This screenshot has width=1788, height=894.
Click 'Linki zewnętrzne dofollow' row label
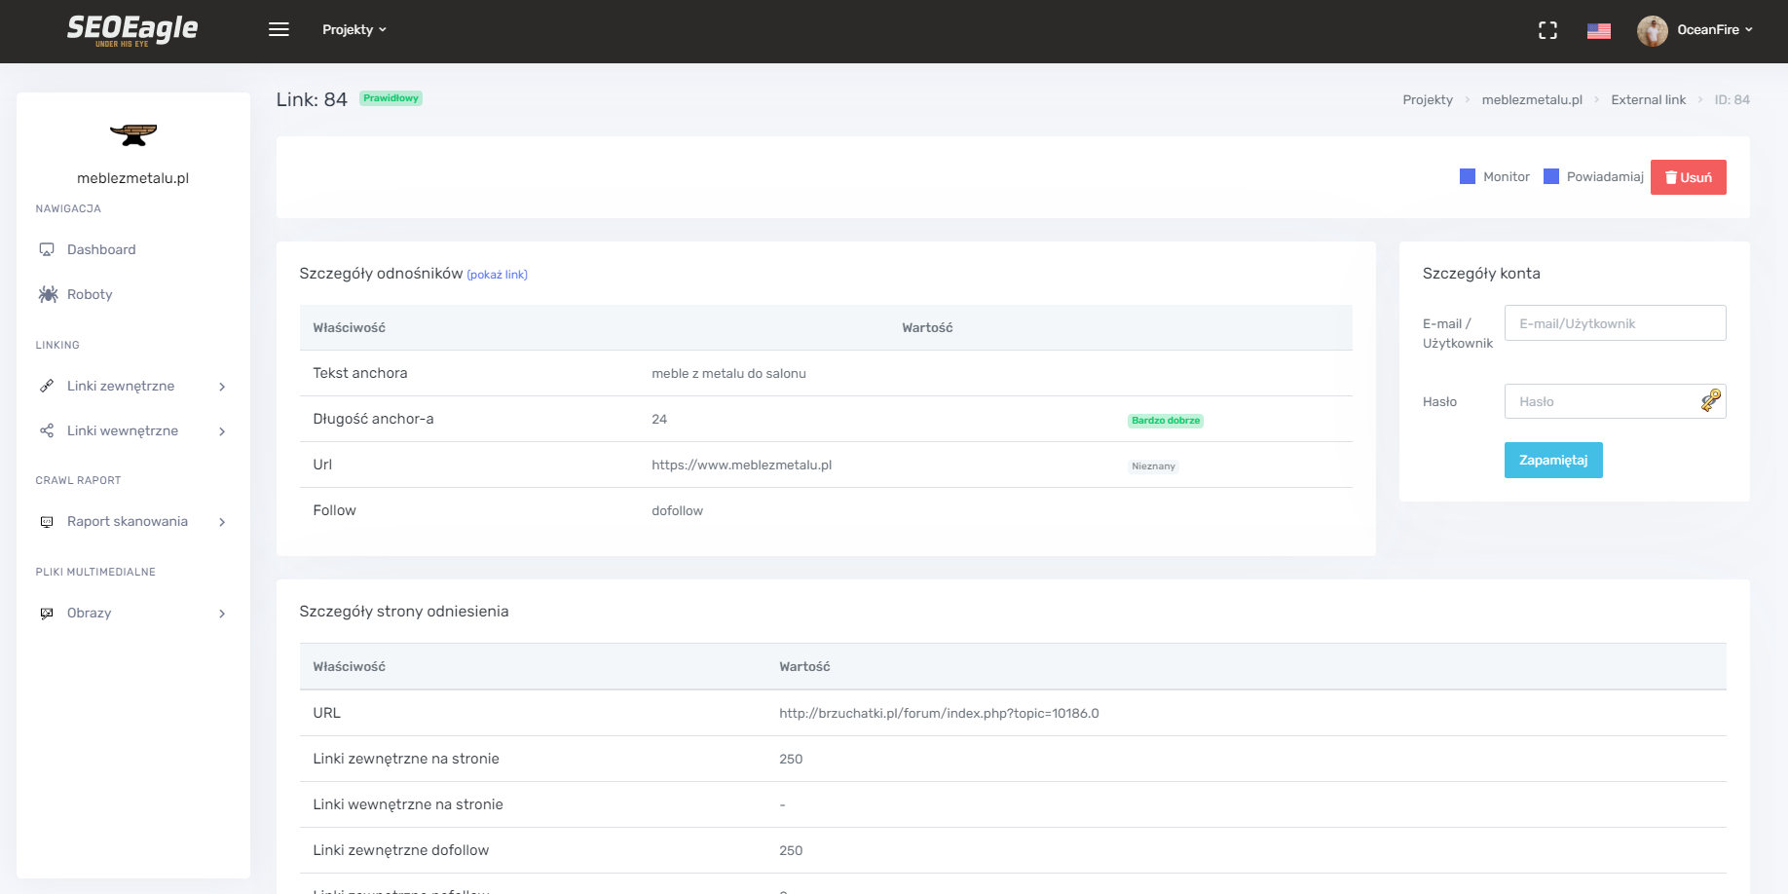[x=401, y=850]
